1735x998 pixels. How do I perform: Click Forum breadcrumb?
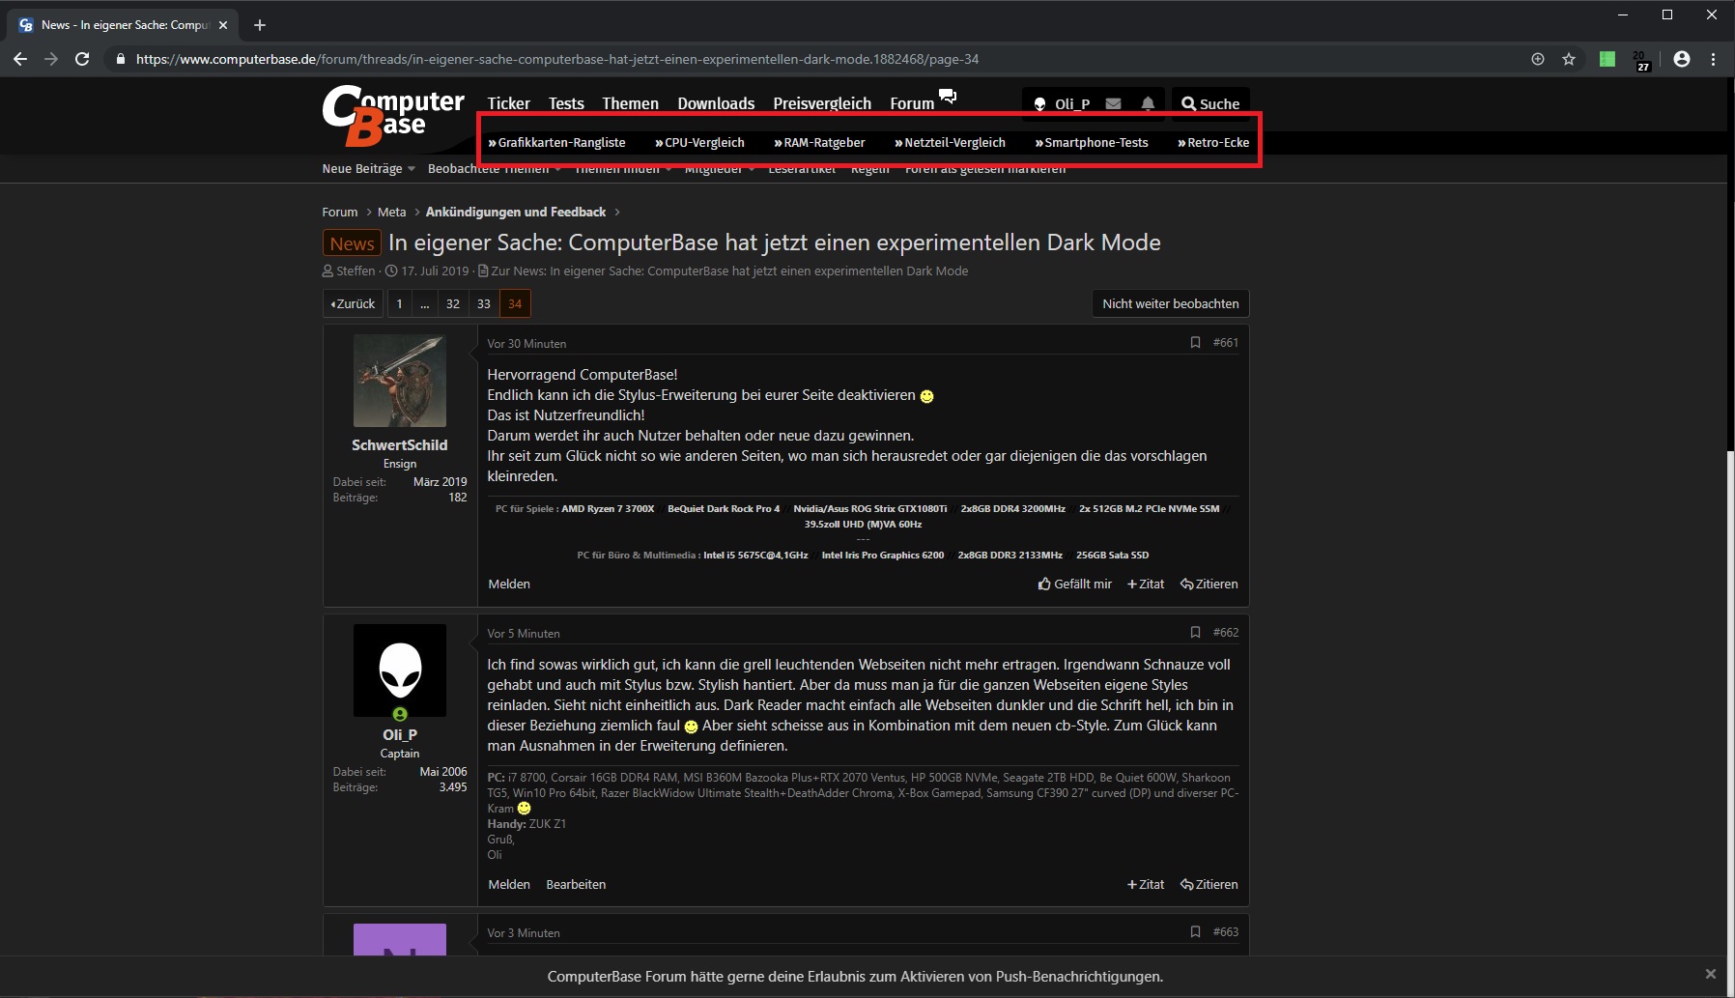339,212
